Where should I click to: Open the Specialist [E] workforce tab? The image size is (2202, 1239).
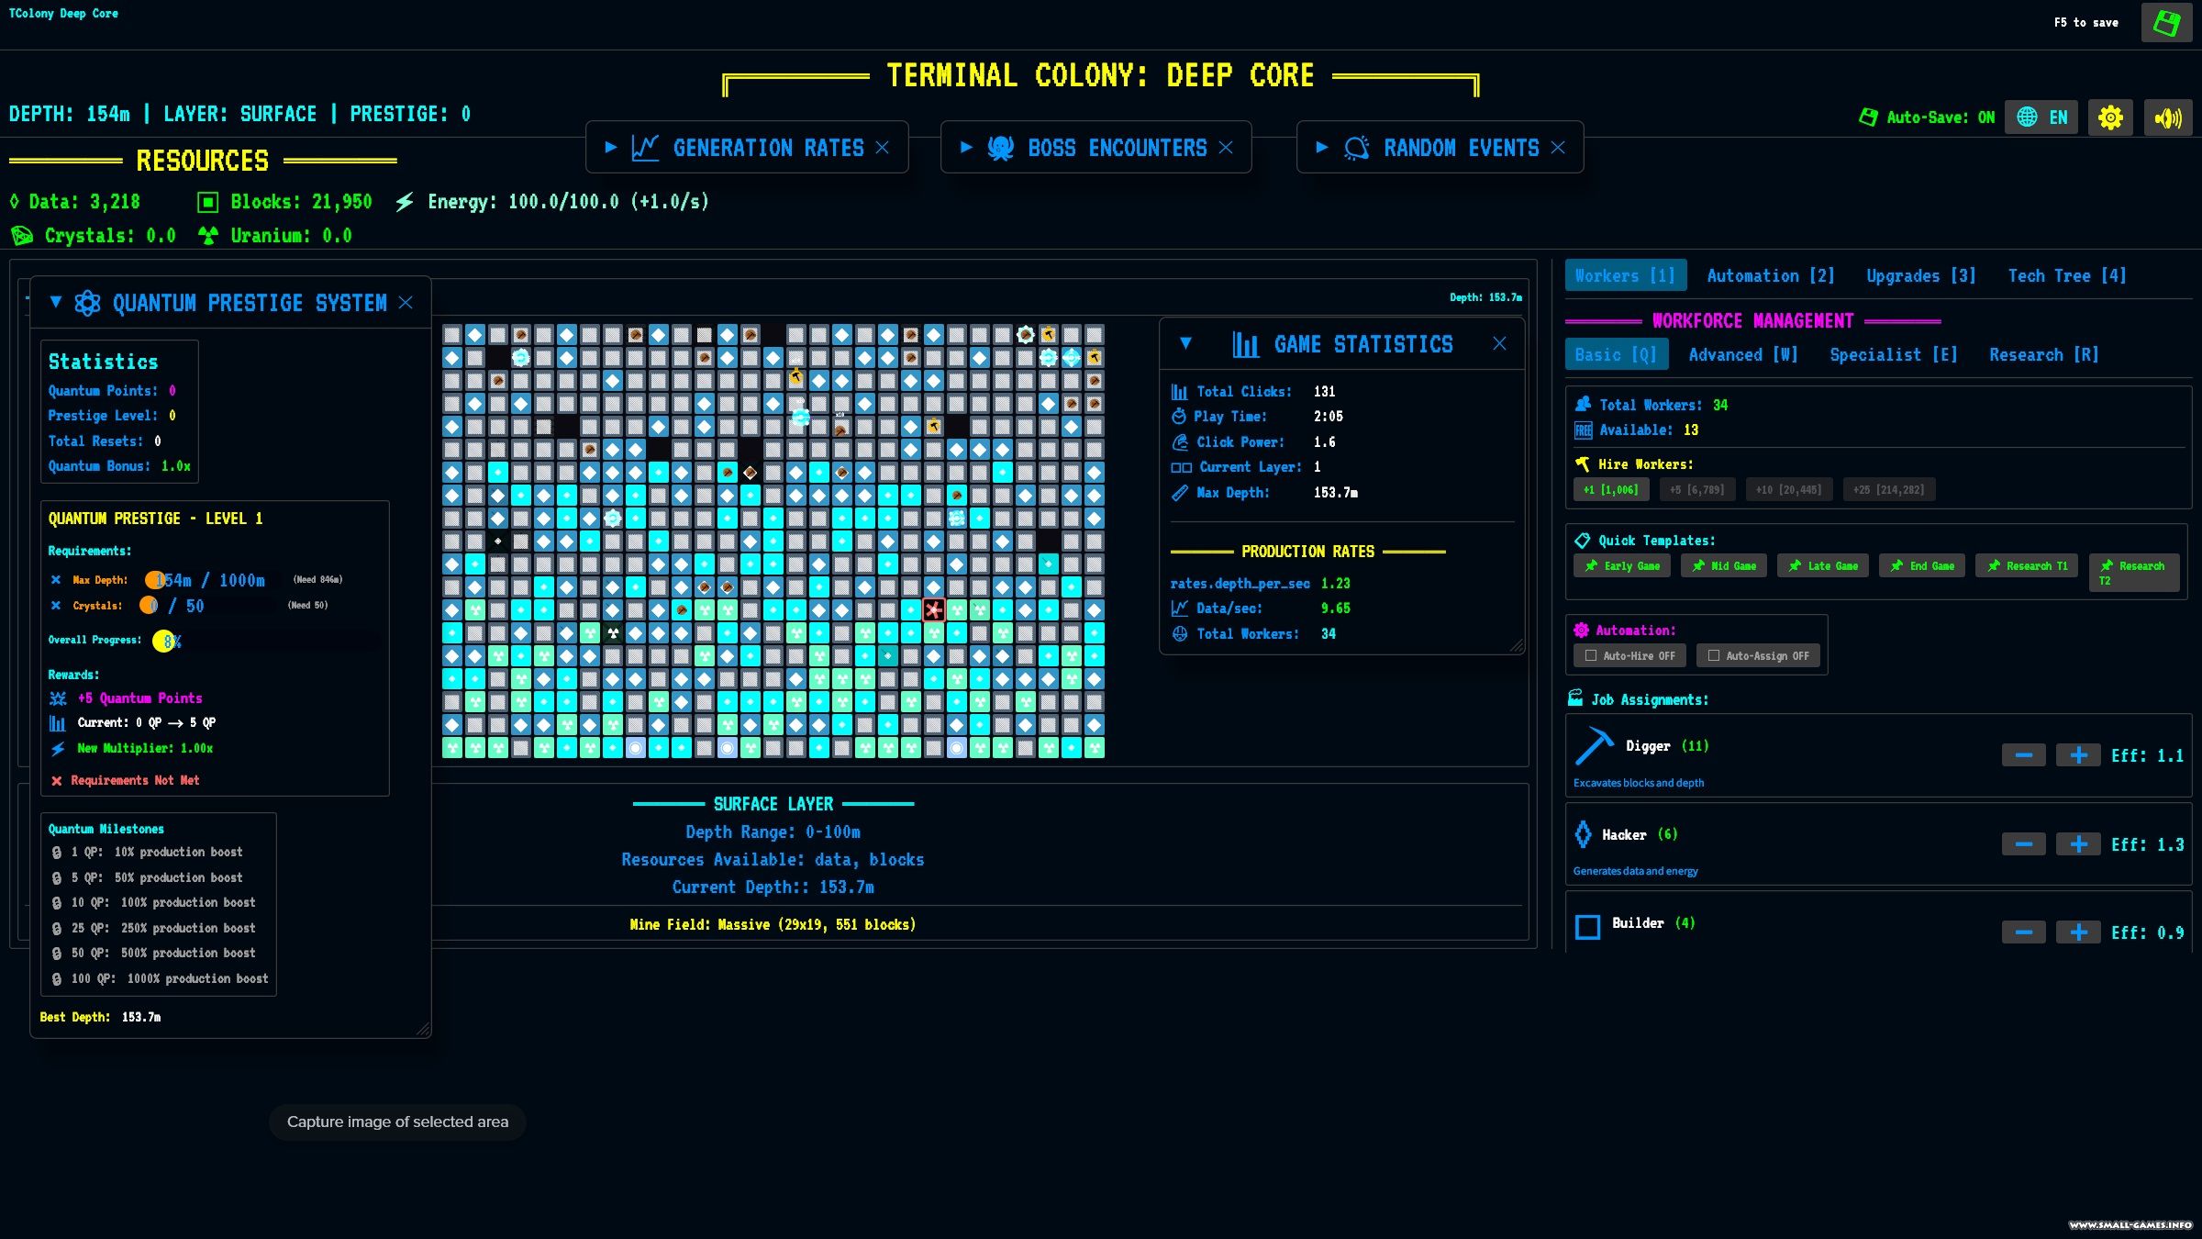tap(1893, 355)
